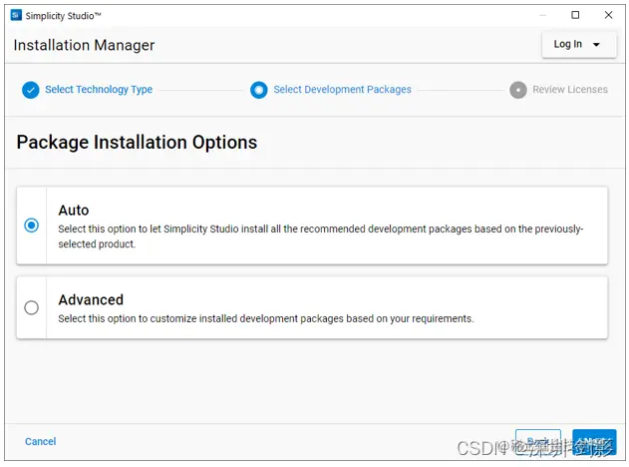
Task: Click the caret arrow beside Log In
Action: 596,45
